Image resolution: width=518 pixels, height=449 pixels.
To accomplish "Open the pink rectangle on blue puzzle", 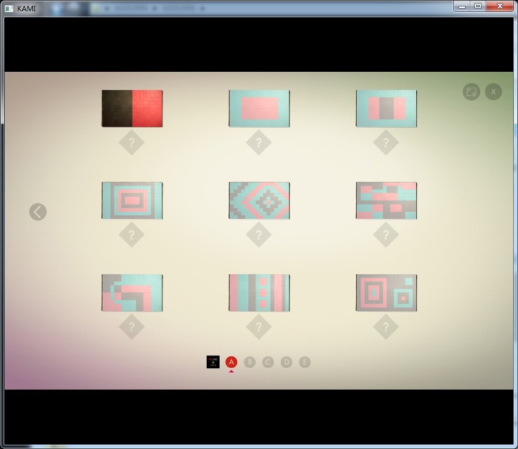I will (x=259, y=108).
